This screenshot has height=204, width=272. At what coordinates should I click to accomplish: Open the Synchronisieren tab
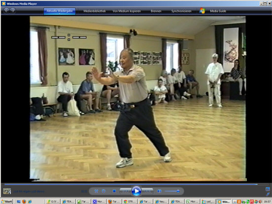pos(181,11)
